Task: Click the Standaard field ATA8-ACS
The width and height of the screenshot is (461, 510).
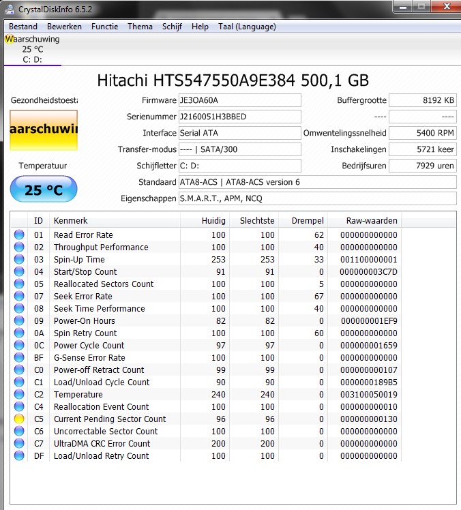Action: pos(318,182)
